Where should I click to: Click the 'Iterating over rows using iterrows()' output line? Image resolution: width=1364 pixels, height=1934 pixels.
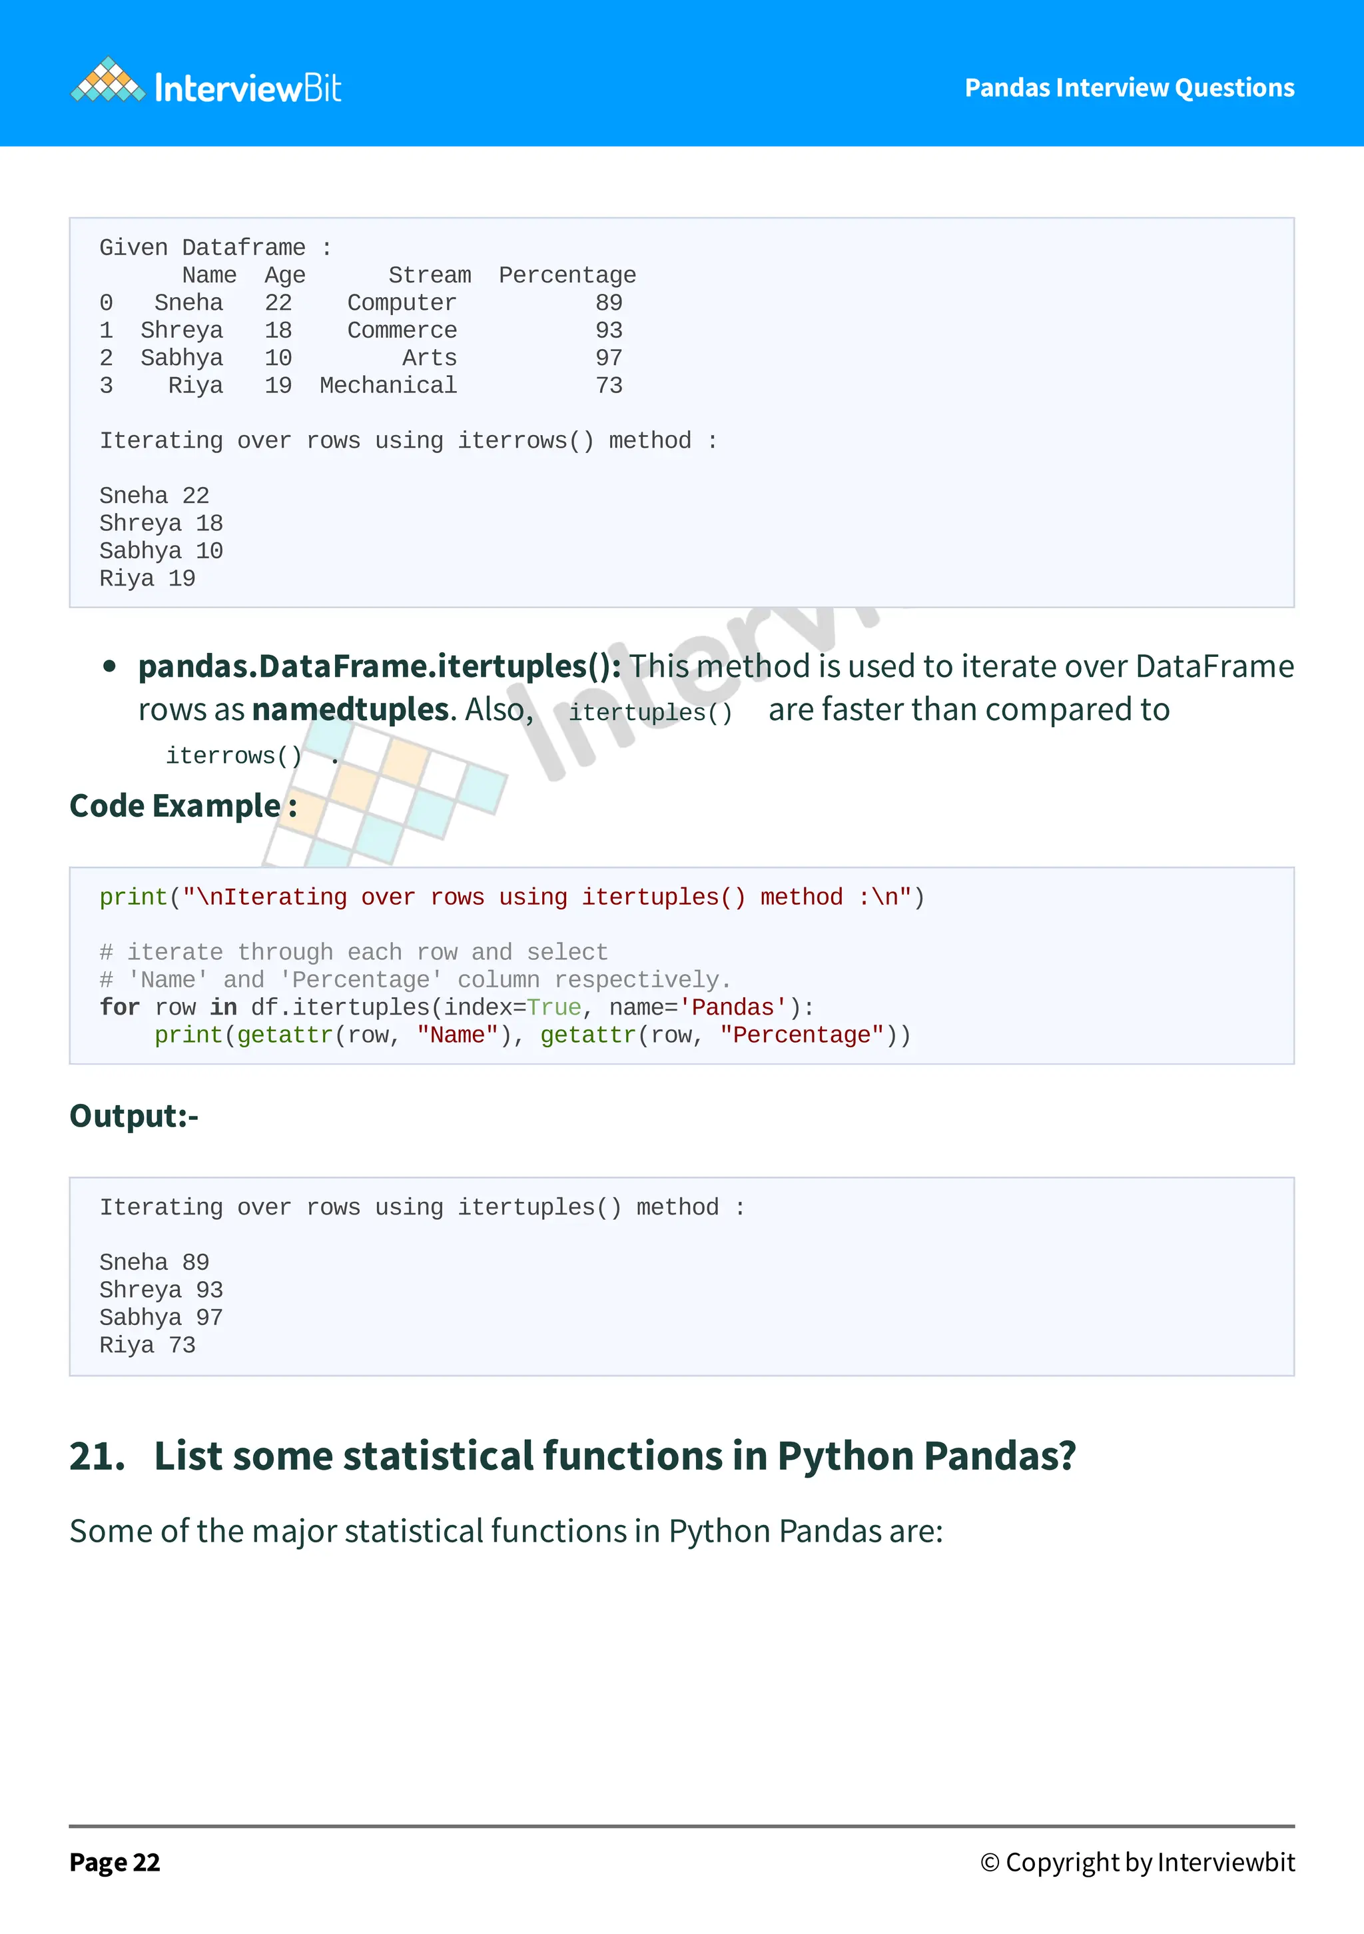click(x=408, y=440)
